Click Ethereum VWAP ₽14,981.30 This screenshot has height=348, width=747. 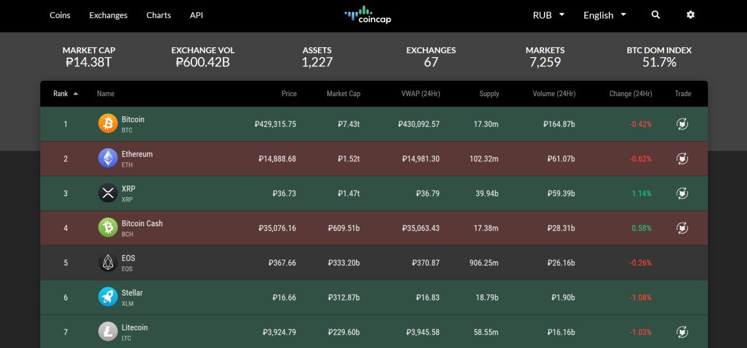(421, 159)
